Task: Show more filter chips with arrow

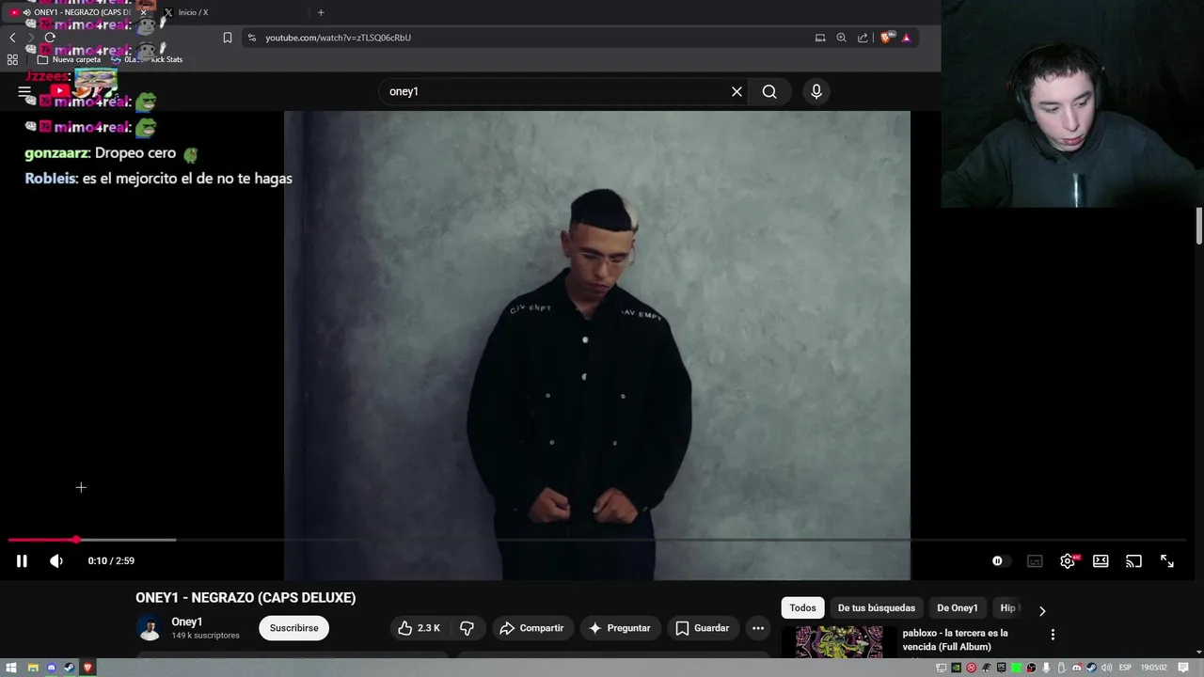Action: click(1041, 610)
